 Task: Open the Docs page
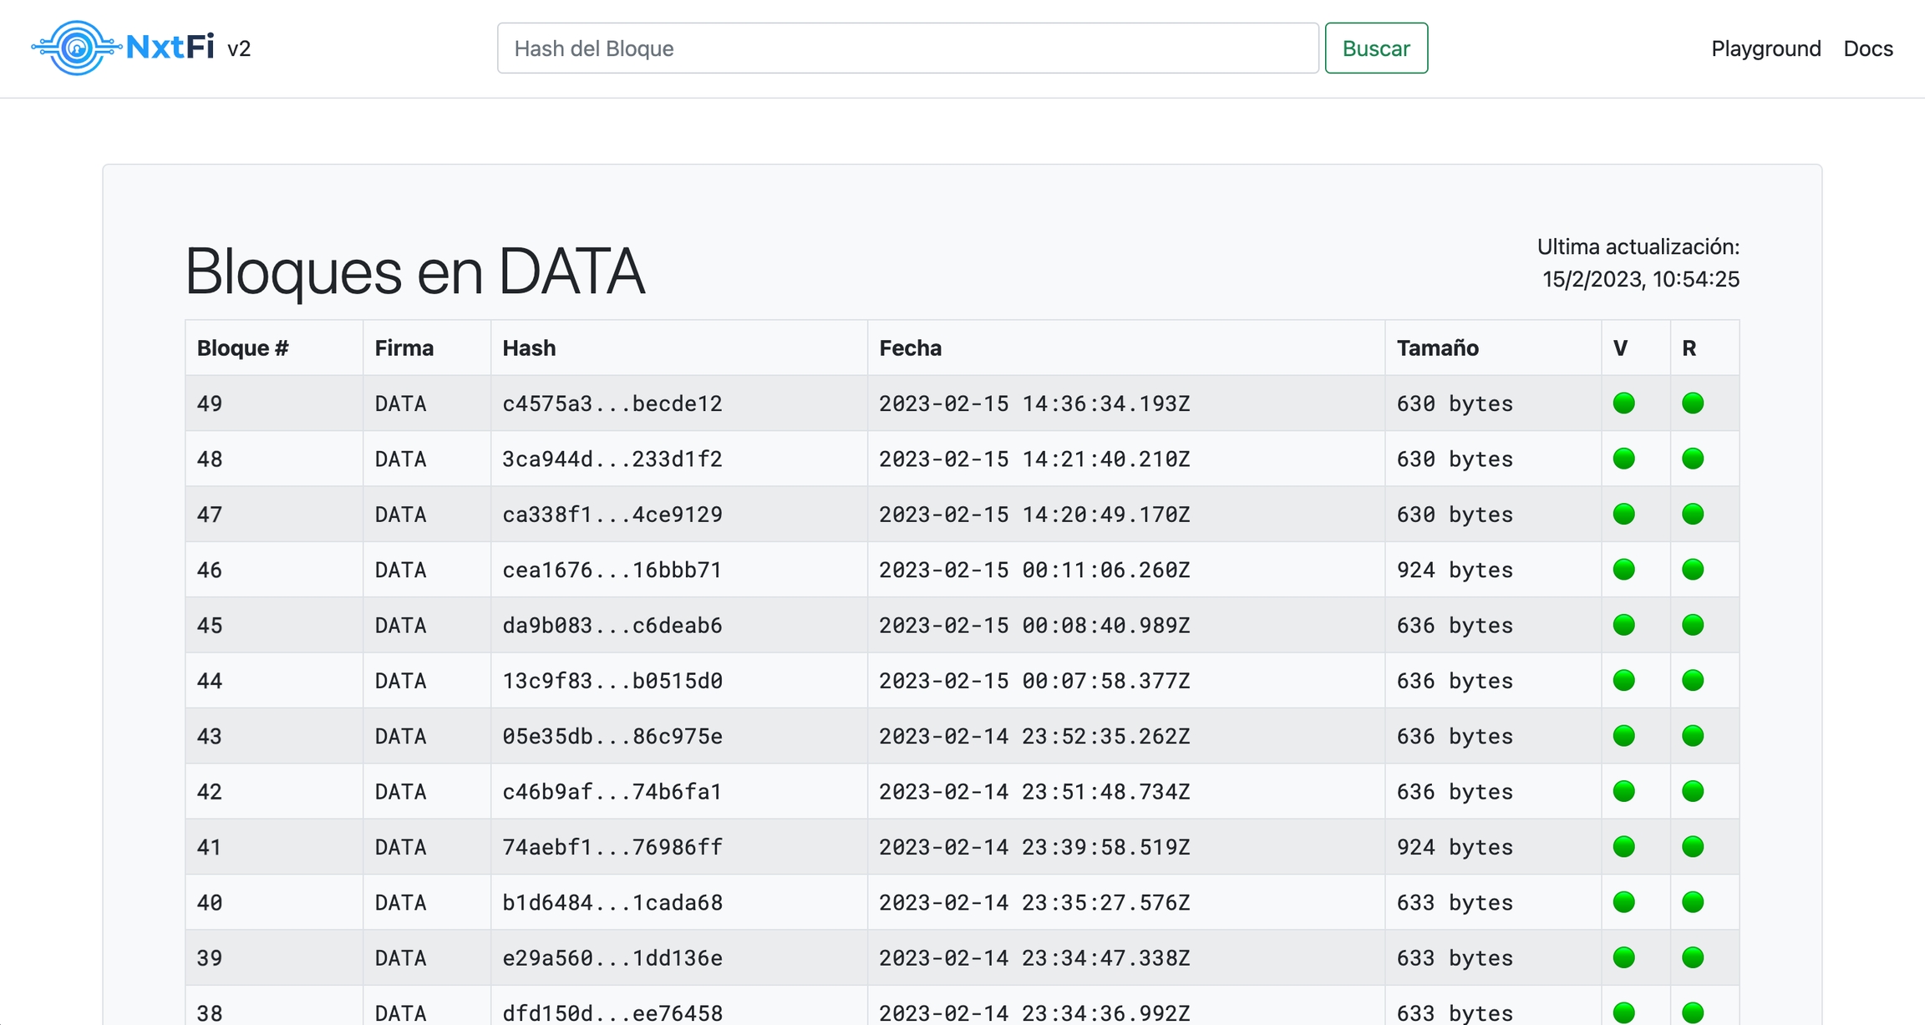(1867, 48)
